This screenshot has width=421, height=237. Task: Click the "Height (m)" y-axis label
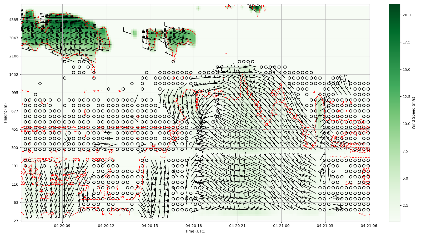click(x=5, y=113)
